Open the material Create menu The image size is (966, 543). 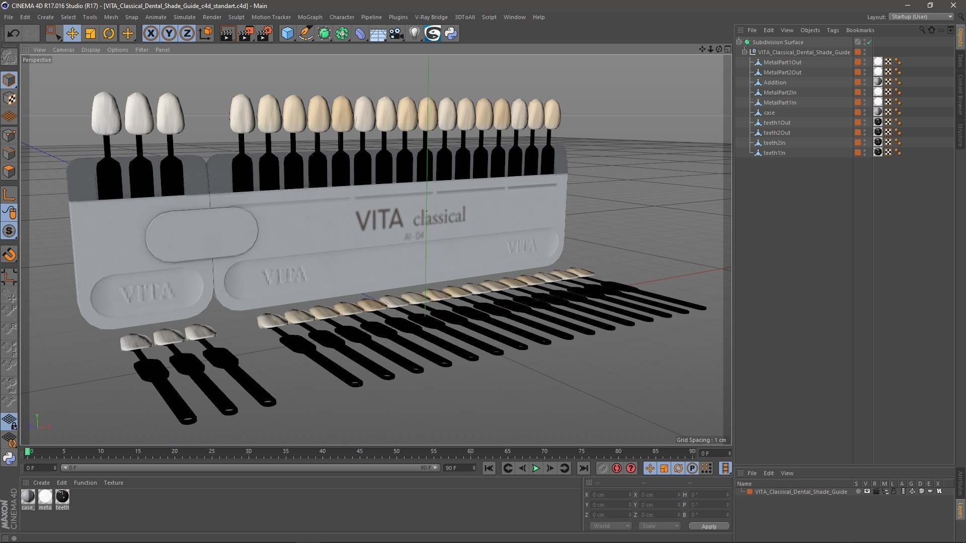41,483
